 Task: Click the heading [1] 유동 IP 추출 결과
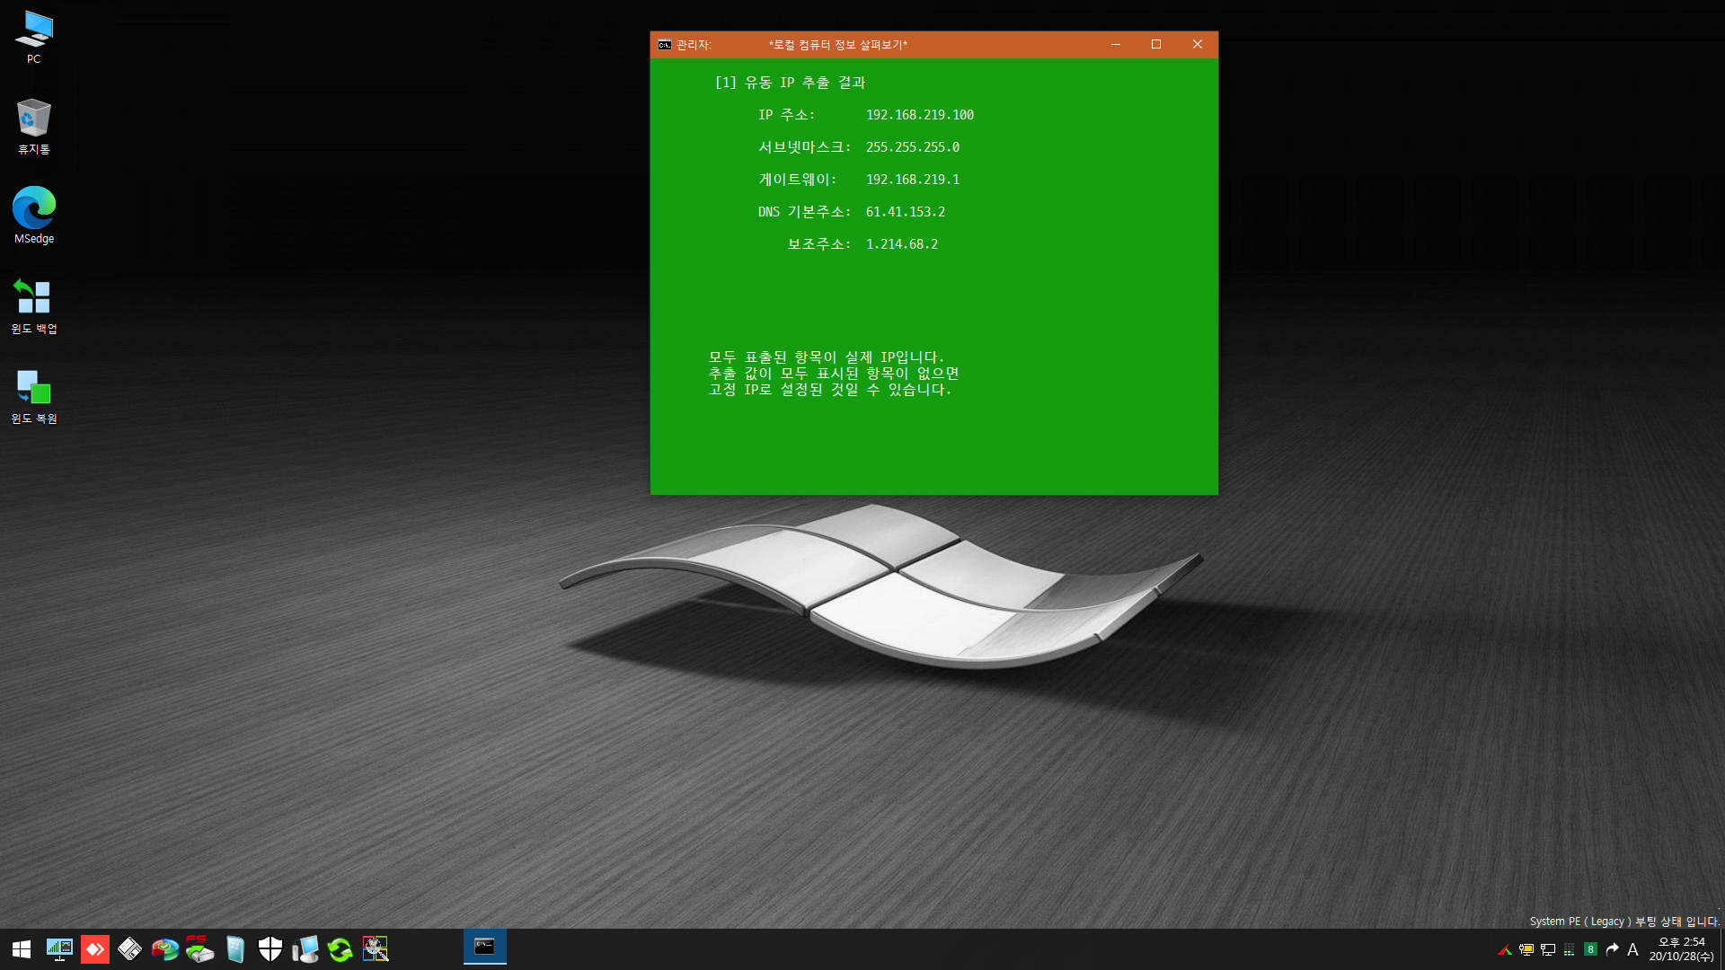pyautogui.click(x=791, y=83)
